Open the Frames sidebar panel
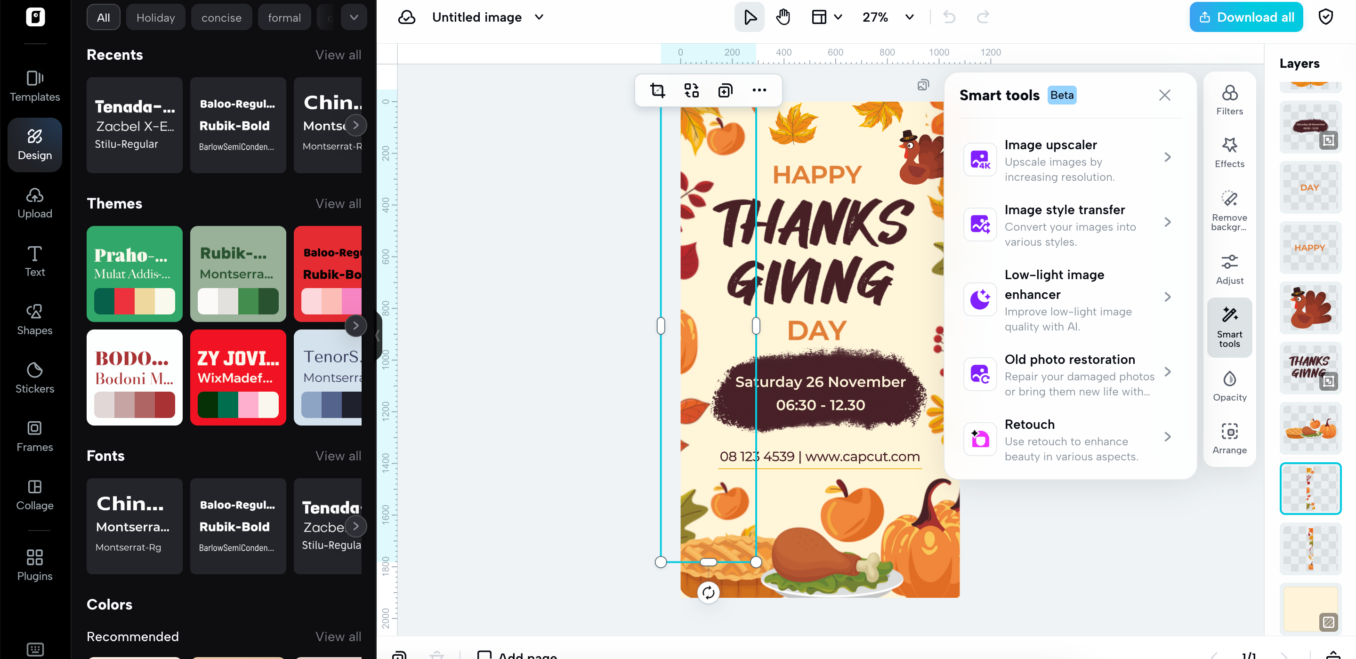The height and width of the screenshot is (659, 1356). [35, 436]
